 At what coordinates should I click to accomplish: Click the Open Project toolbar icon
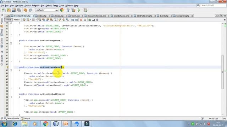(14, 10)
